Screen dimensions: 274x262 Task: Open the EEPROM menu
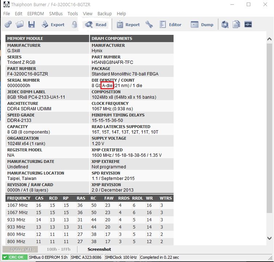(x=36, y=13)
